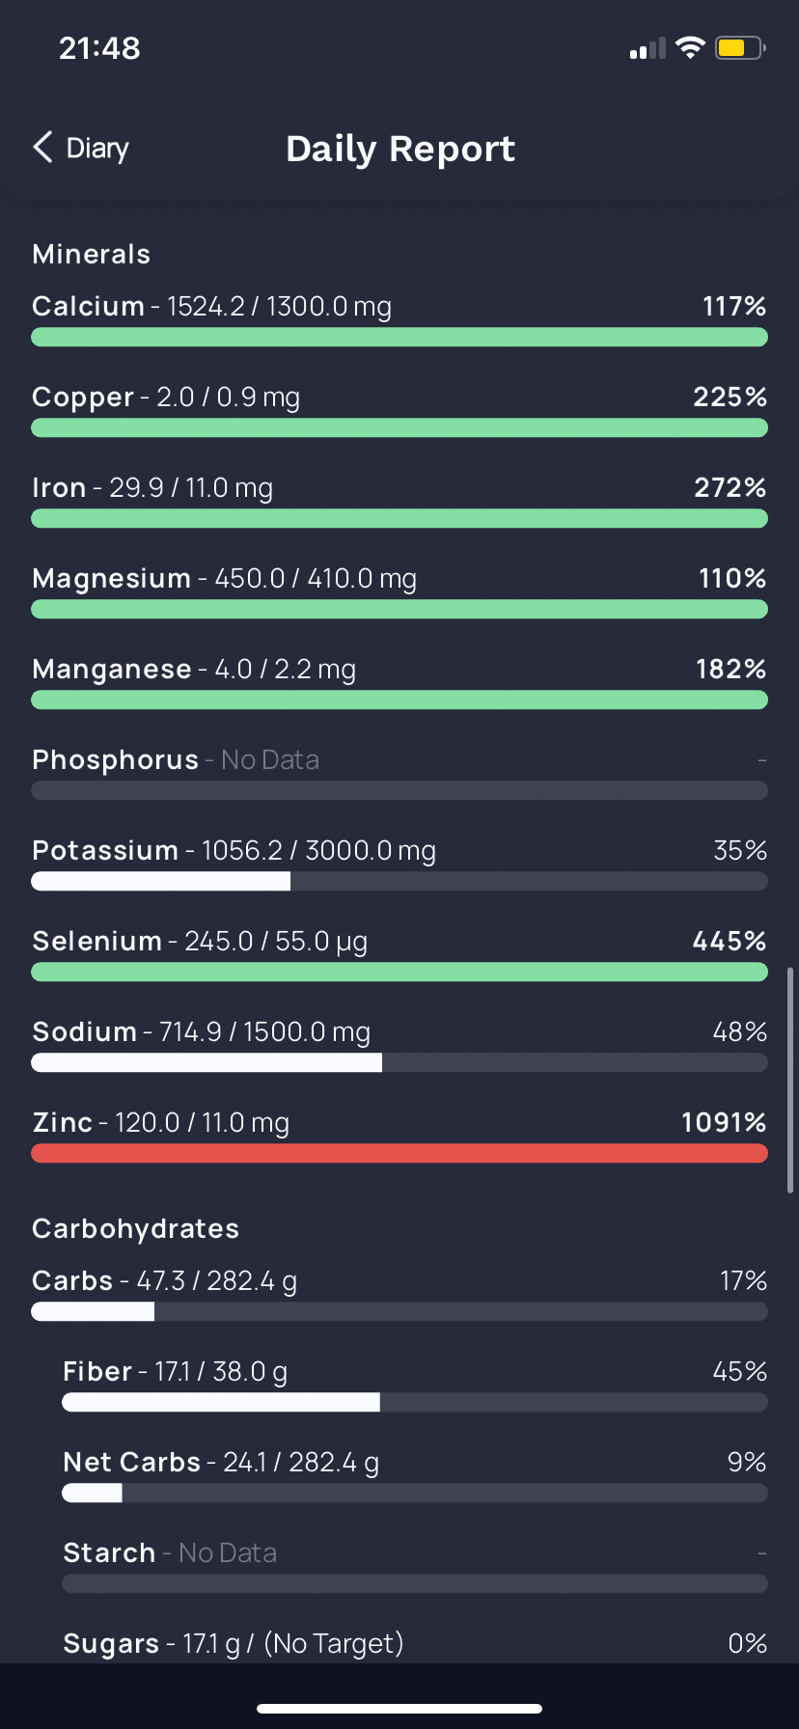The image size is (799, 1729).
Task: Select the Carbs row label
Action: click(x=72, y=1280)
